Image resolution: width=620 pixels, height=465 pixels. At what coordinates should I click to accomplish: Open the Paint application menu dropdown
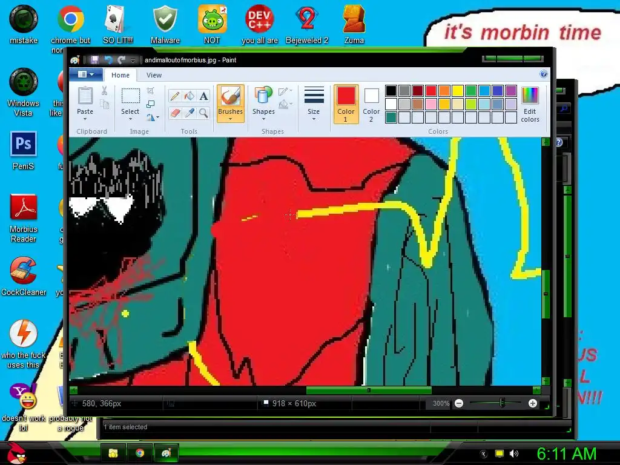(x=86, y=74)
